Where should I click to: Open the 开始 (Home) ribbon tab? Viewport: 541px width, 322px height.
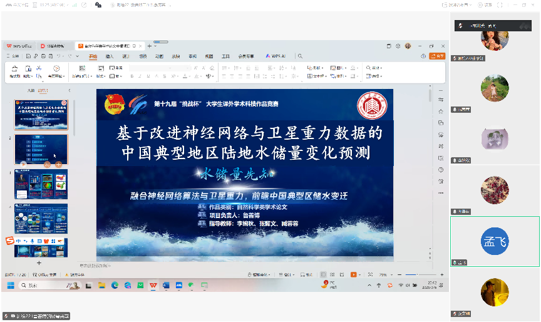(x=93, y=56)
